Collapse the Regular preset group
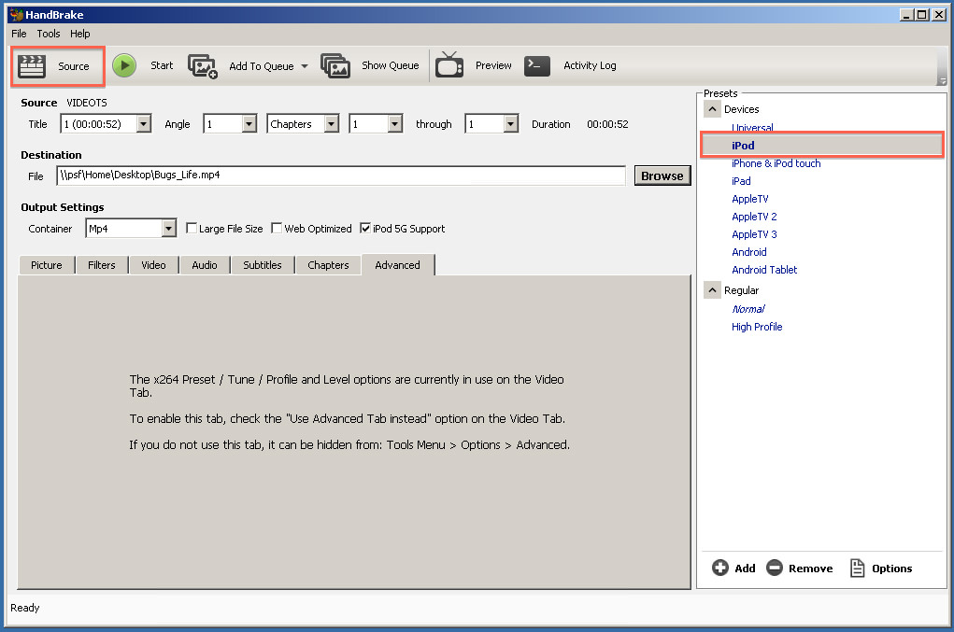 click(x=712, y=290)
